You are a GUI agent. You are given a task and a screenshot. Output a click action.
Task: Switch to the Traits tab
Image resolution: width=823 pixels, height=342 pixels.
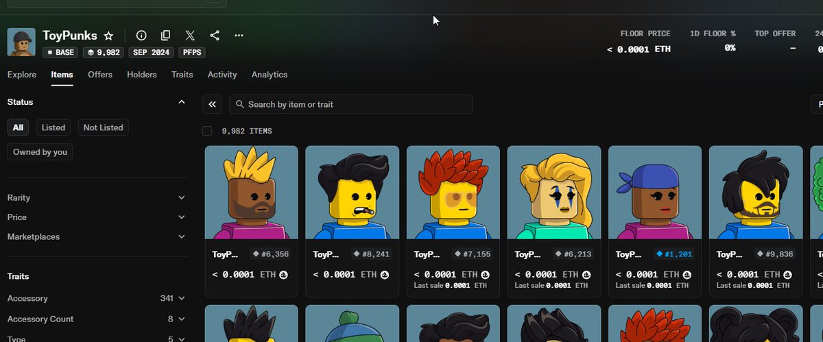182,75
